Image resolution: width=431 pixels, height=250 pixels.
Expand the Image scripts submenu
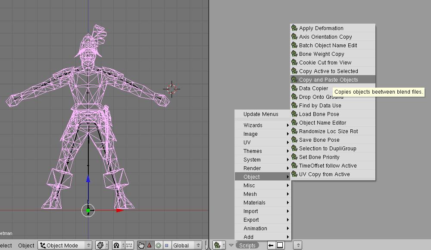(262, 134)
